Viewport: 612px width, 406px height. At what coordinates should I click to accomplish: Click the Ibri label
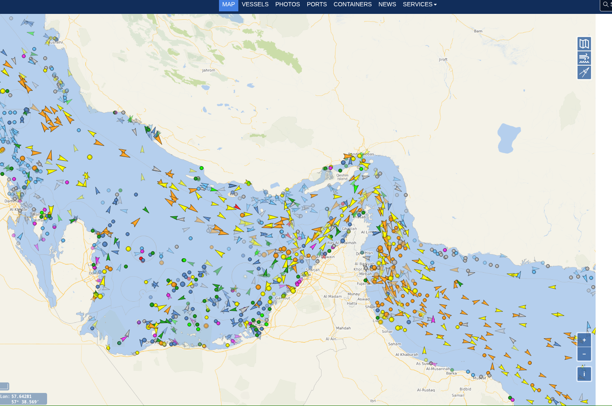[373, 401]
